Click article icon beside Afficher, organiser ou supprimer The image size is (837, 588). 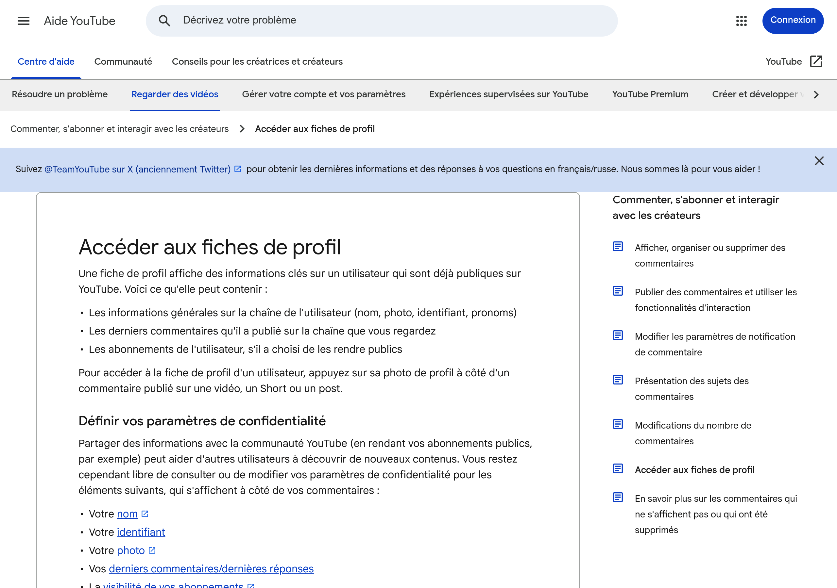pyautogui.click(x=618, y=247)
